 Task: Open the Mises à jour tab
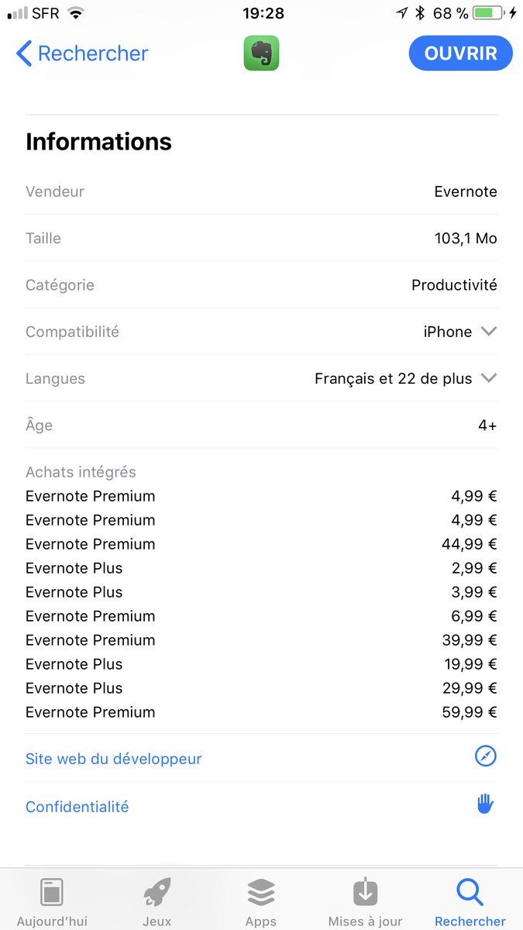[365, 893]
